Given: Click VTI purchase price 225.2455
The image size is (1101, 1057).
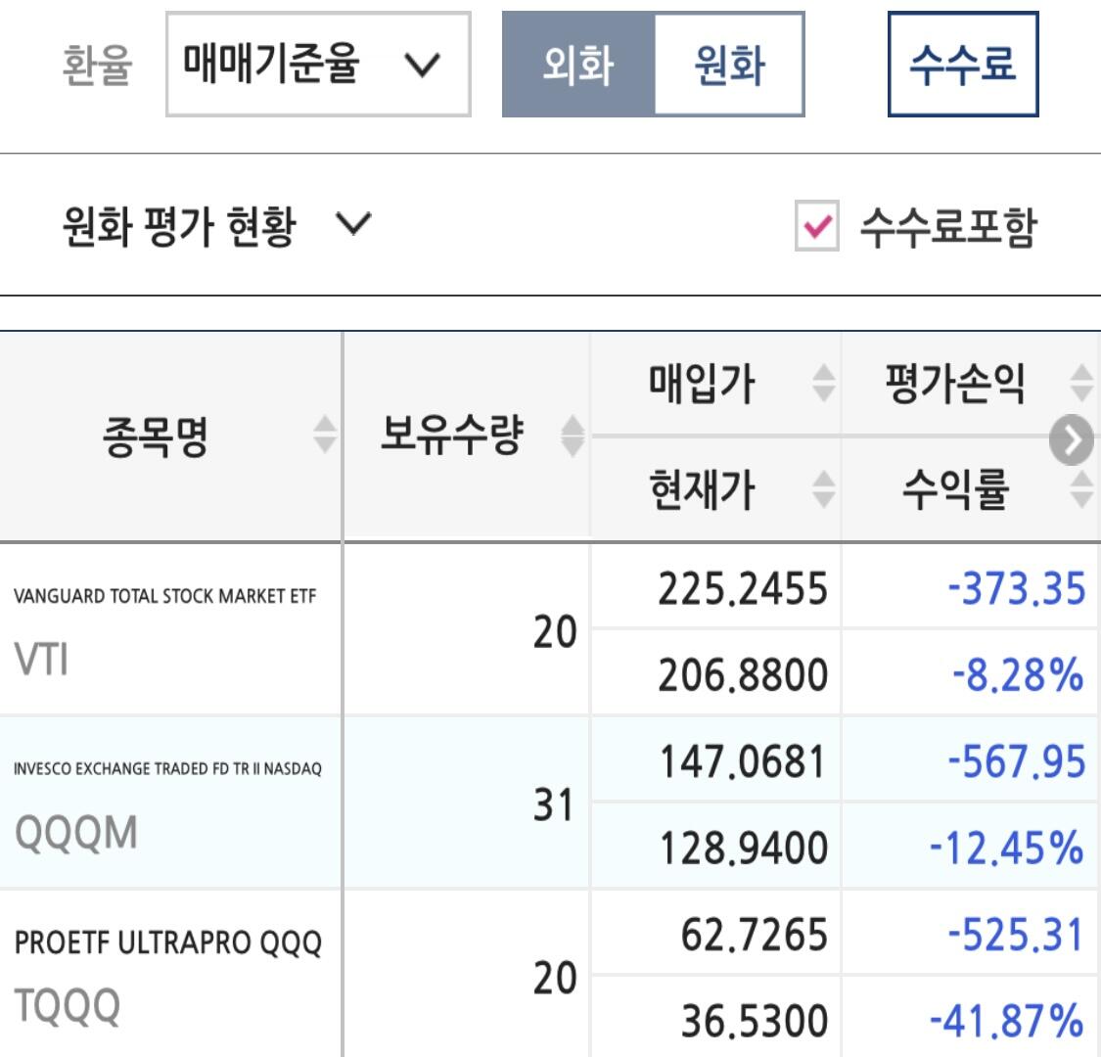Looking at the screenshot, I should 743,588.
